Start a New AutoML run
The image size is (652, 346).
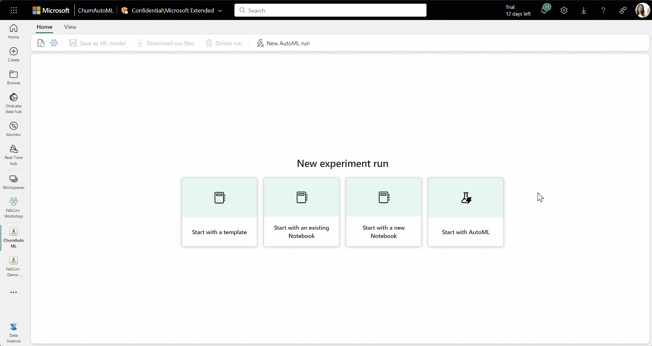[284, 43]
